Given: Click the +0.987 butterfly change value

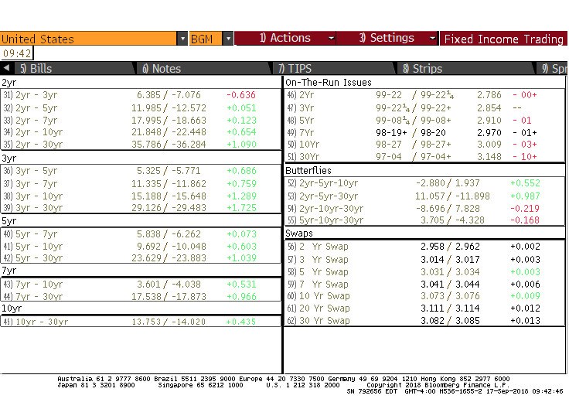Looking at the screenshot, I should pos(525,196).
